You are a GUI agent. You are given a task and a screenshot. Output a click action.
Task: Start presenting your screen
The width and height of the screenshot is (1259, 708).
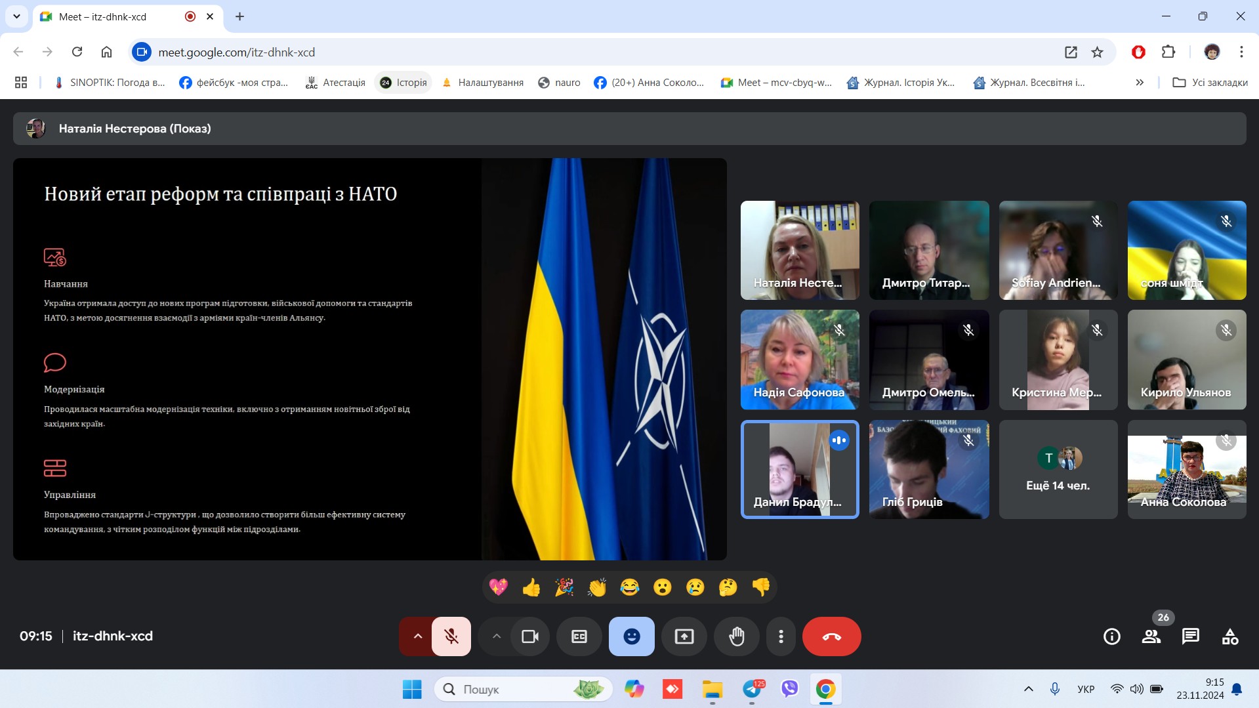coord(684,636)
